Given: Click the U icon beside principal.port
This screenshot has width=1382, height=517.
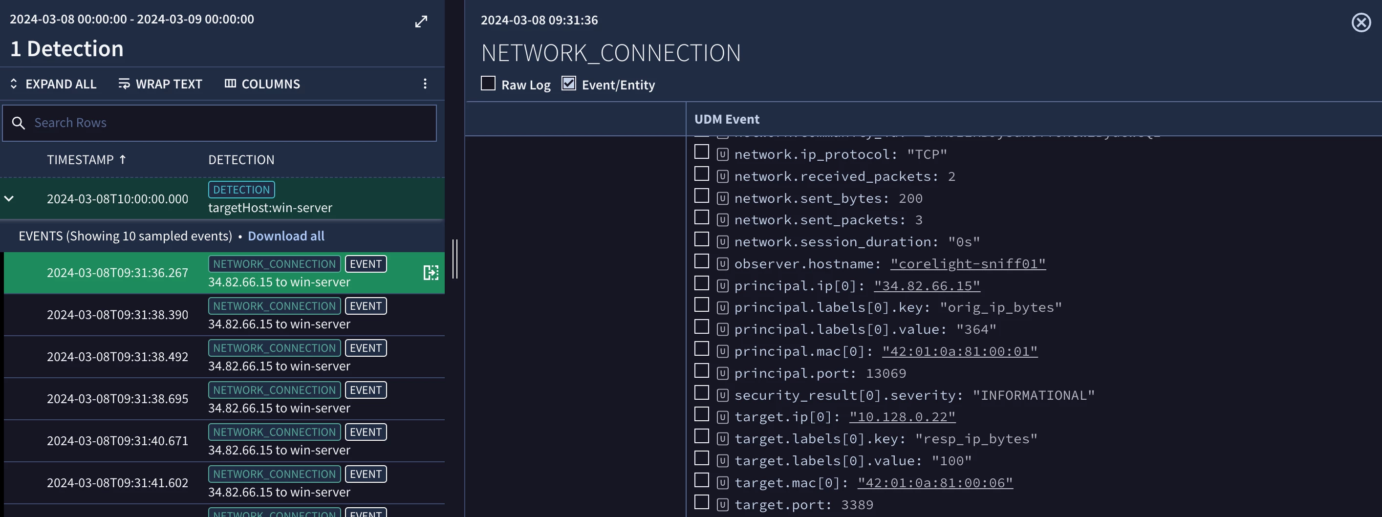Looking at the screenshot, I should pos(723,373).
